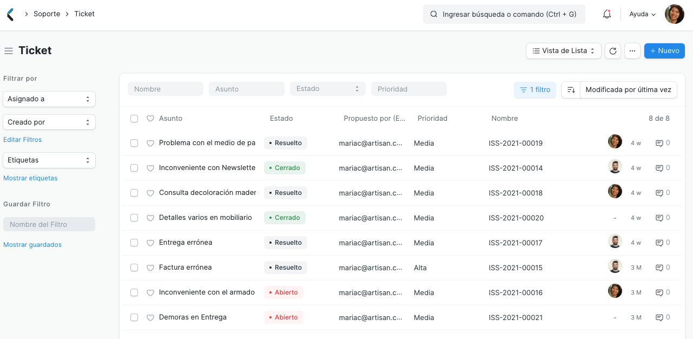Image resolution: width=693 pixels, height=339 pixels.
Task: Open the 'Creado por' filter dropdown
Action: pos(49,122)
